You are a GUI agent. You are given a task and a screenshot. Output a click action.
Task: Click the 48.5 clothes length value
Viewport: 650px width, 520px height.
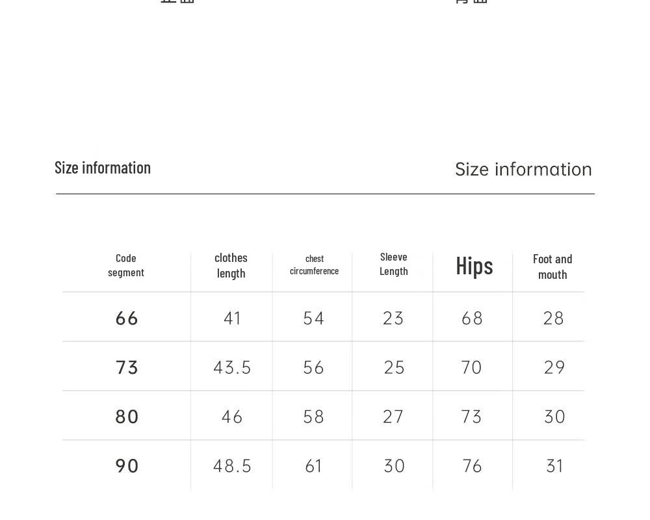click(x=232, y=466)
